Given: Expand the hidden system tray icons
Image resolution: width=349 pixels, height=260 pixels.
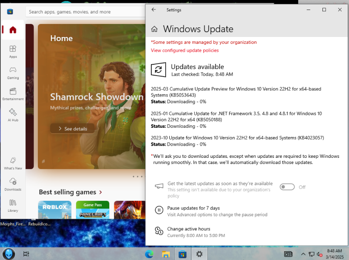Looking at the screenshot, I should coord(303,254).
